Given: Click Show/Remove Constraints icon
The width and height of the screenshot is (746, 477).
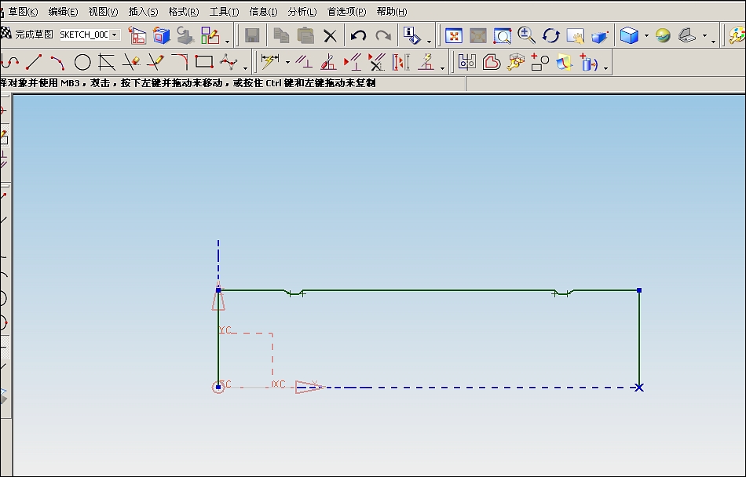Looking at the screenshot, I should pyautogui.click(x=377, y=62).
